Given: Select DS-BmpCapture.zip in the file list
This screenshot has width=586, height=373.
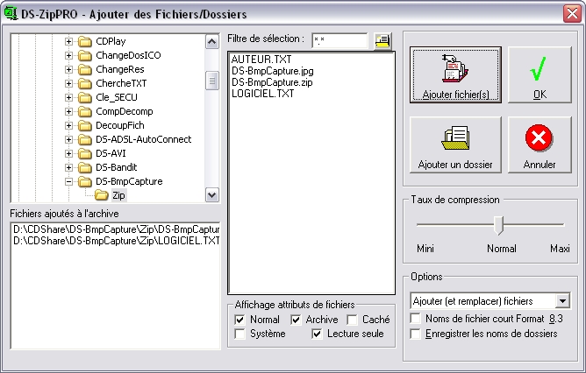Looking at the screenshot, I should coord(271,81).
